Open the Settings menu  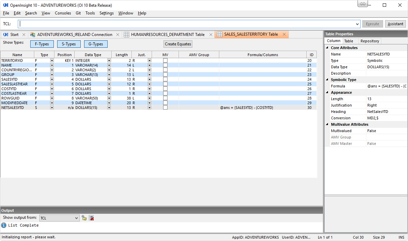(107, 13)
